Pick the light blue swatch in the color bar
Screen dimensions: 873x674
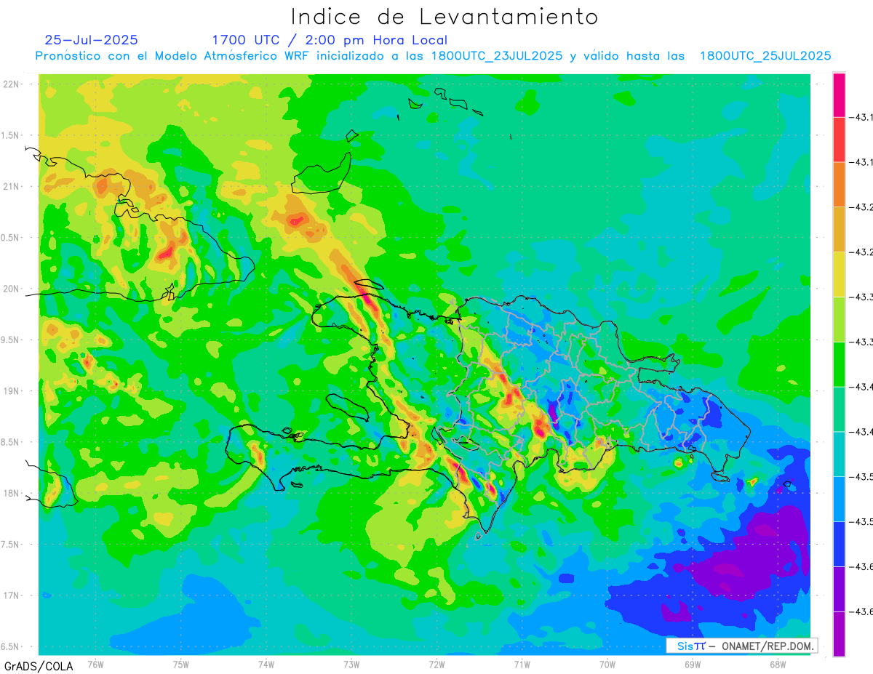point(839,500)
